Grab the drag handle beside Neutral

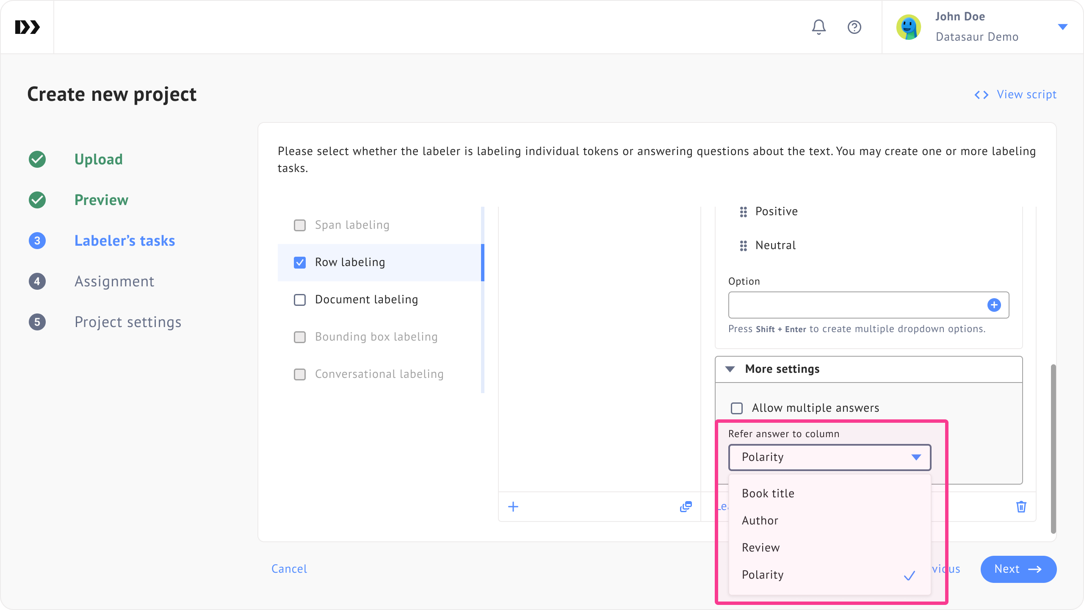743,246
